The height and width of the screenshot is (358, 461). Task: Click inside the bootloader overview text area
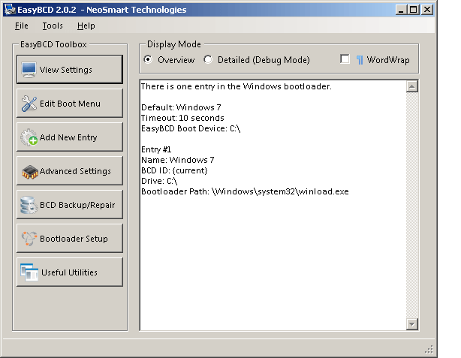[272, 255]
